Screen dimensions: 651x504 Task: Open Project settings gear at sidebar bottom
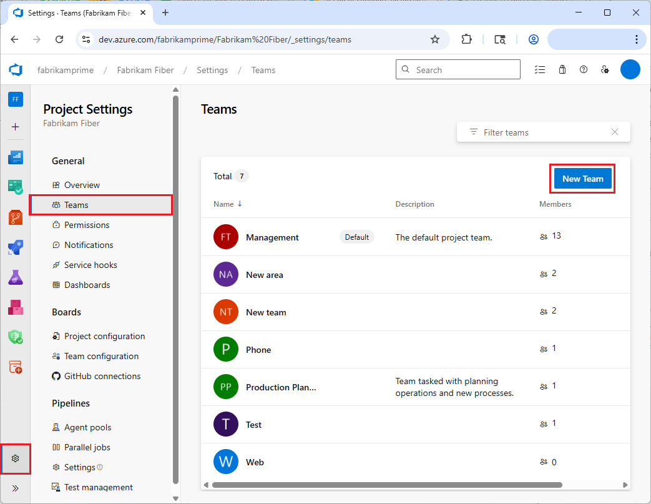tap(16, 458)
